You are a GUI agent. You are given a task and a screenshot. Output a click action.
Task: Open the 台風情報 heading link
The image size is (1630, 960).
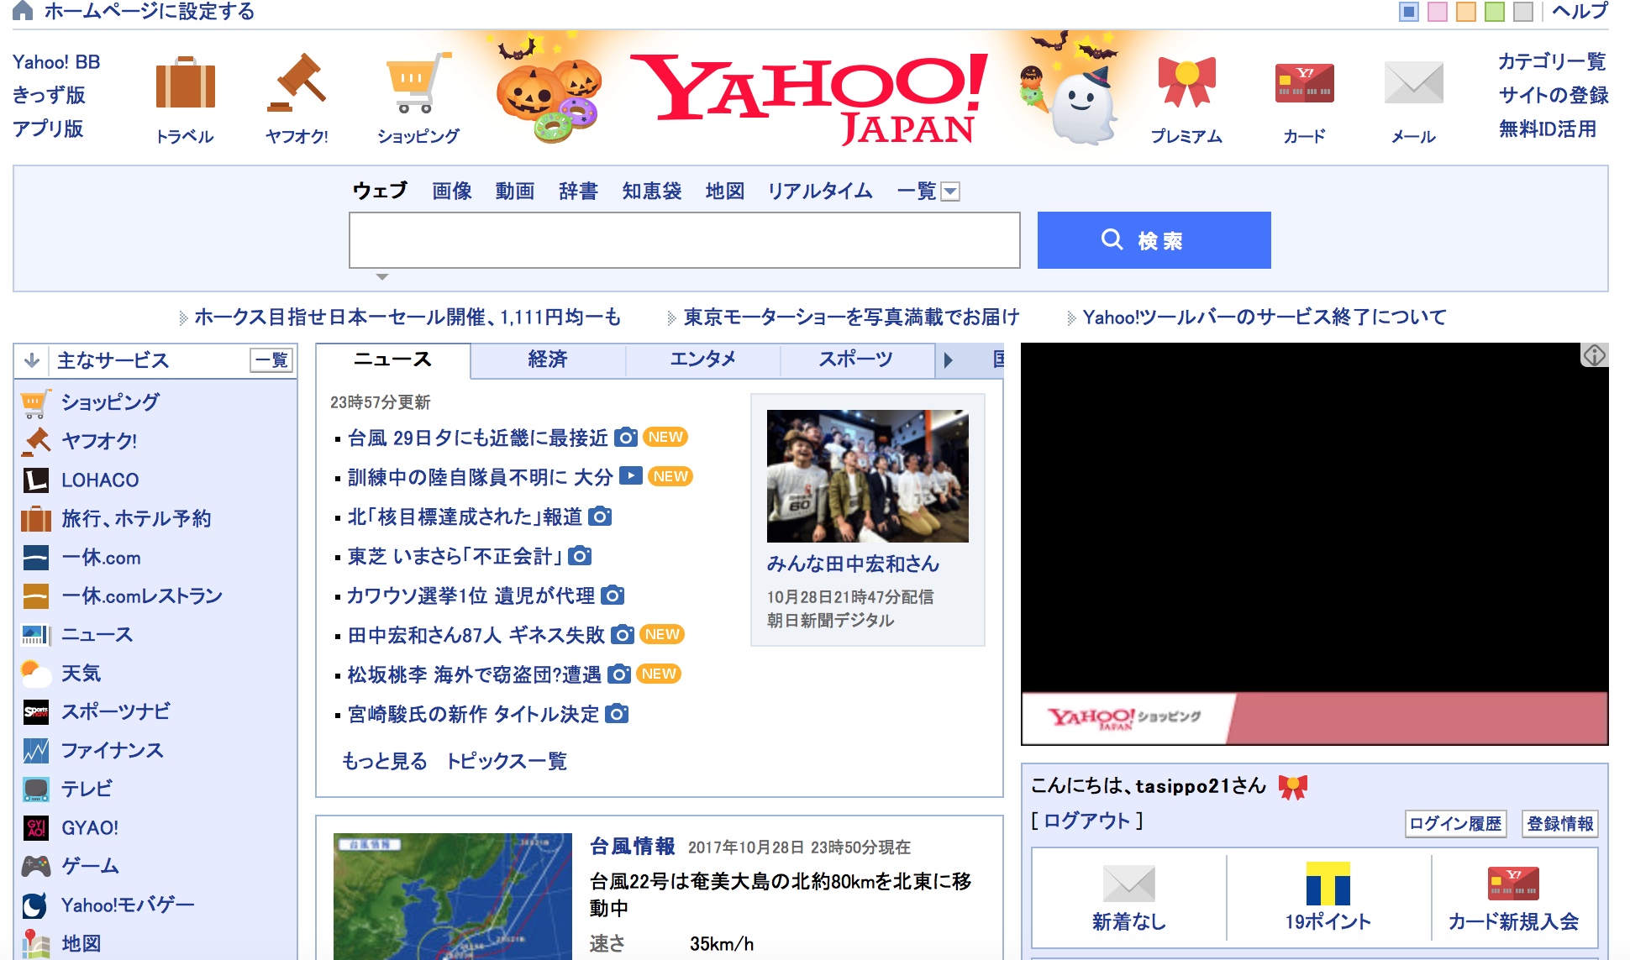633,846
